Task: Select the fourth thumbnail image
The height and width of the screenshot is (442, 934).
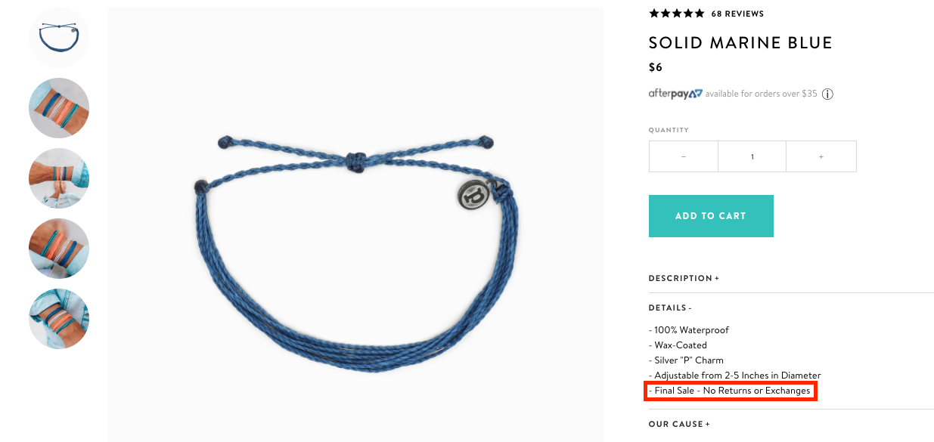Action: [59, 249]
